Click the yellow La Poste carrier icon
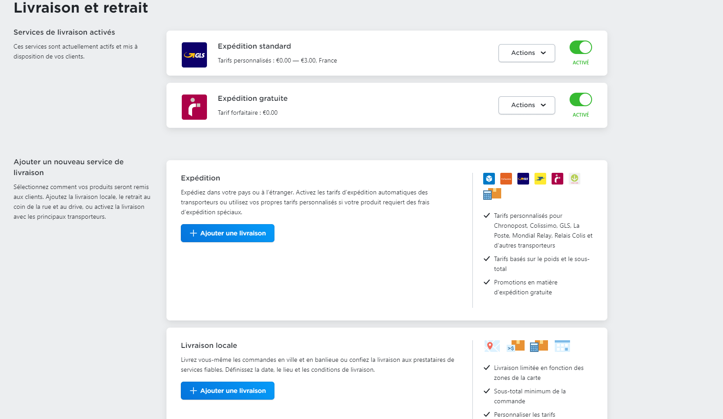The width and height of the screenshot is (723, 419). [x=540, y=179]
